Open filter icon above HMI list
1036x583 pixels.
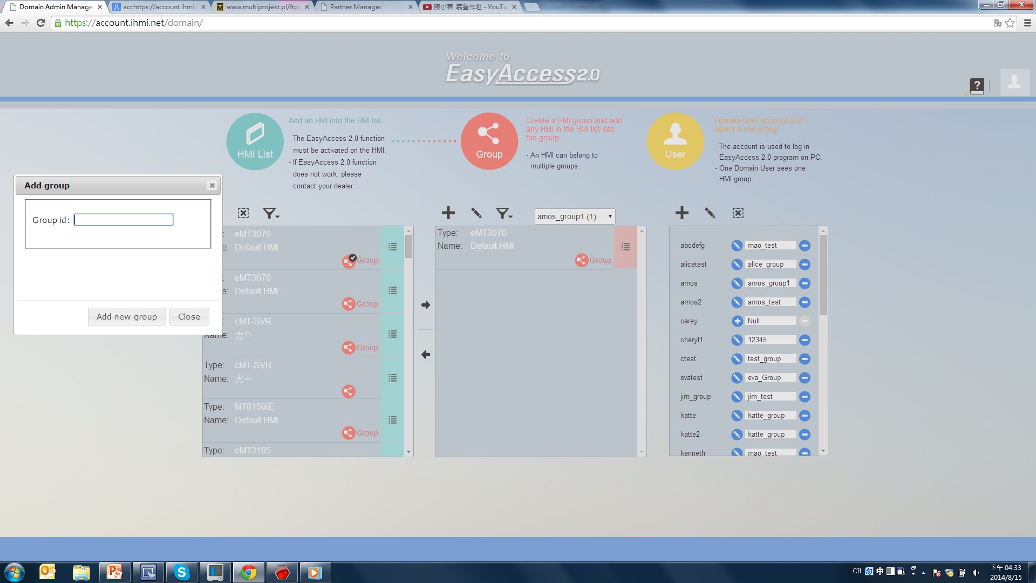[270, 214]
